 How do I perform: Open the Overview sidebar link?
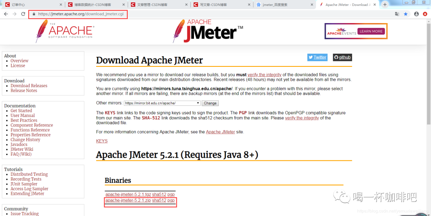[20, 60]
